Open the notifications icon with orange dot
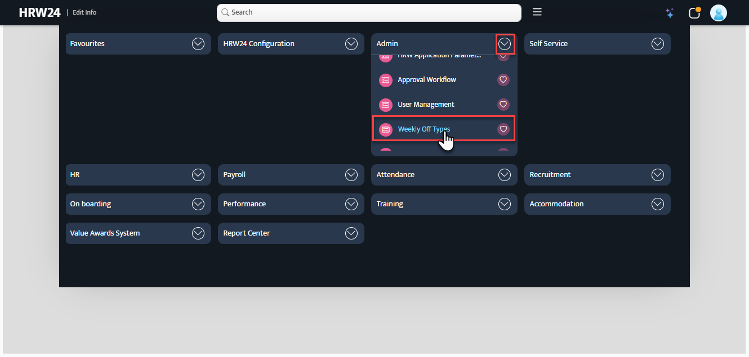The image size is (749, 357). click(x=694, y=13)
